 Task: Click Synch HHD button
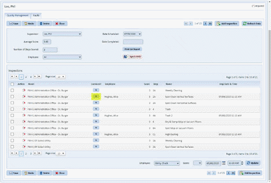point(133,57)
